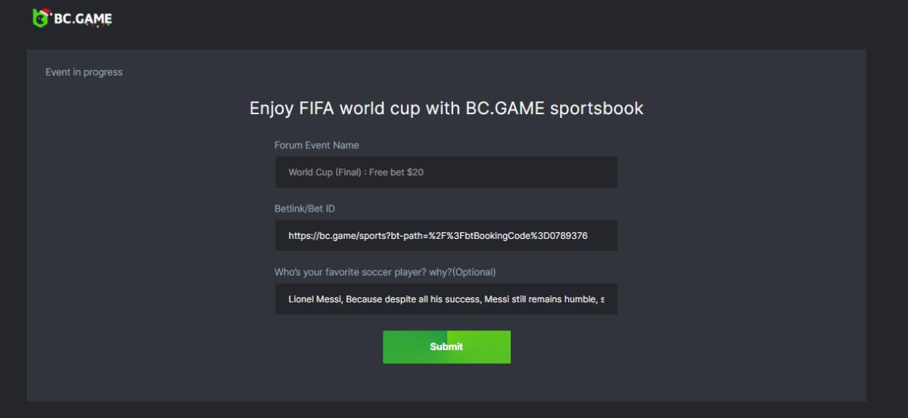Click the green BC.GAME mascot icon
This screenshot has height=418, width=908.
[40, 20]
